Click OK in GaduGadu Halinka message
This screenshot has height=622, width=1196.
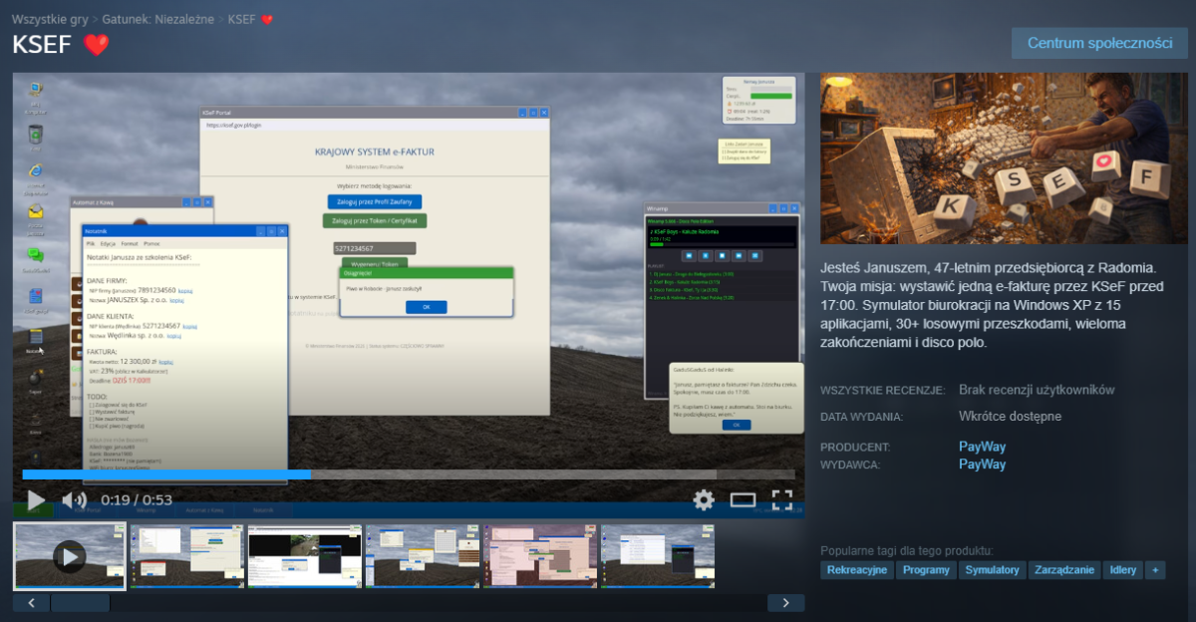(736, 425)
